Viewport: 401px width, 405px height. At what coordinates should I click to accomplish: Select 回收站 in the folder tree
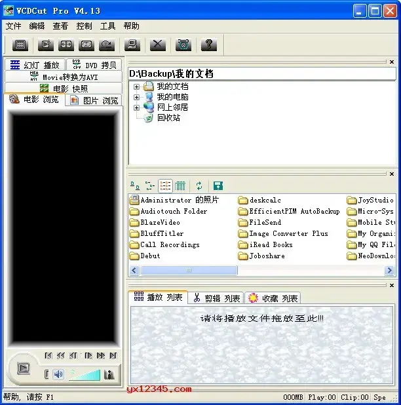(x=168, y=118)
